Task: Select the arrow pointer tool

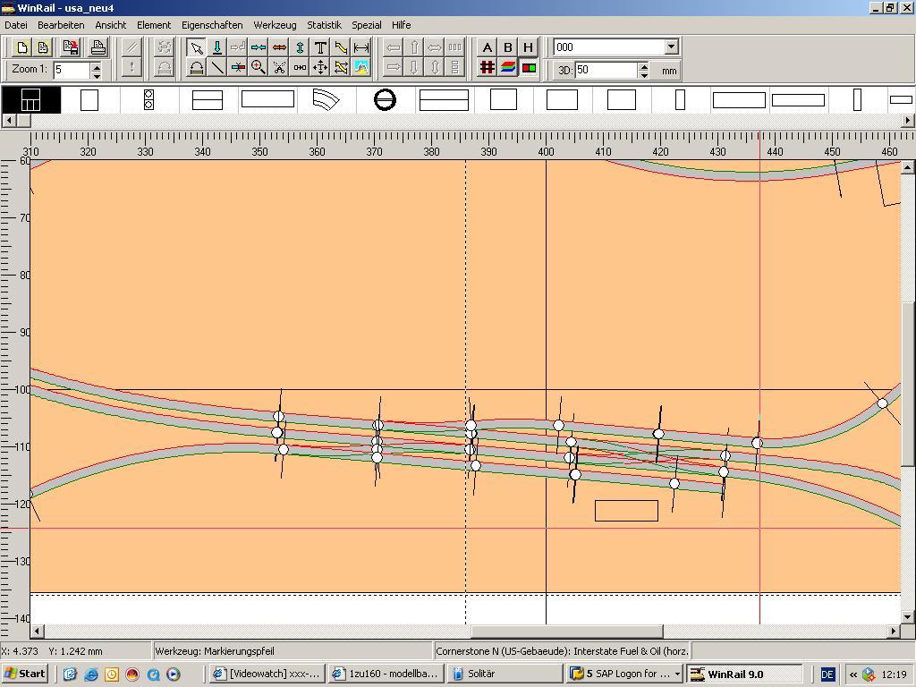Action: (196, 47)
